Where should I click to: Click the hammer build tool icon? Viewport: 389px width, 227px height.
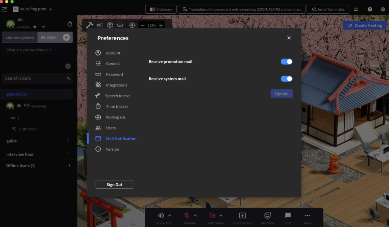(x=89, y=25)
